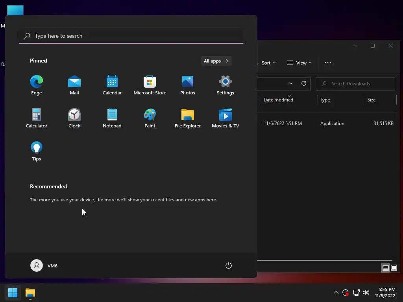The height and width of the screenshot is (302, 403).
Task: Open the Clock app
Action: [74, 118]
